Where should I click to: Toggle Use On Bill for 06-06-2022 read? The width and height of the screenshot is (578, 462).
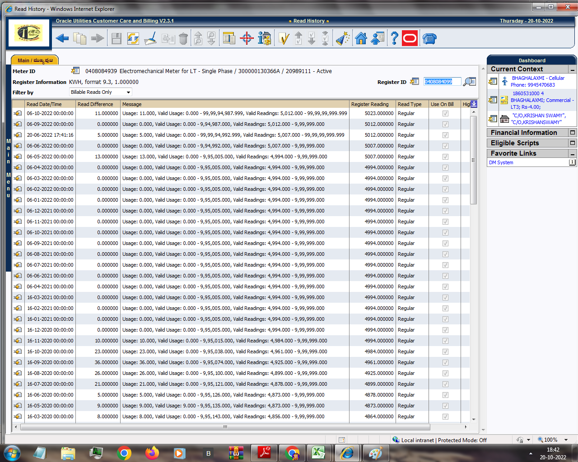[445, 146]
